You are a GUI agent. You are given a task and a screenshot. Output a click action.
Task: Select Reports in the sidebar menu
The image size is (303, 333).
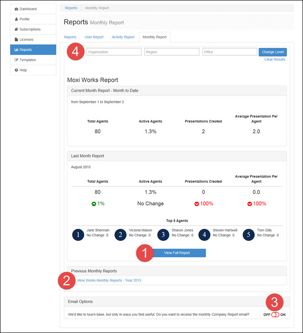33,50
